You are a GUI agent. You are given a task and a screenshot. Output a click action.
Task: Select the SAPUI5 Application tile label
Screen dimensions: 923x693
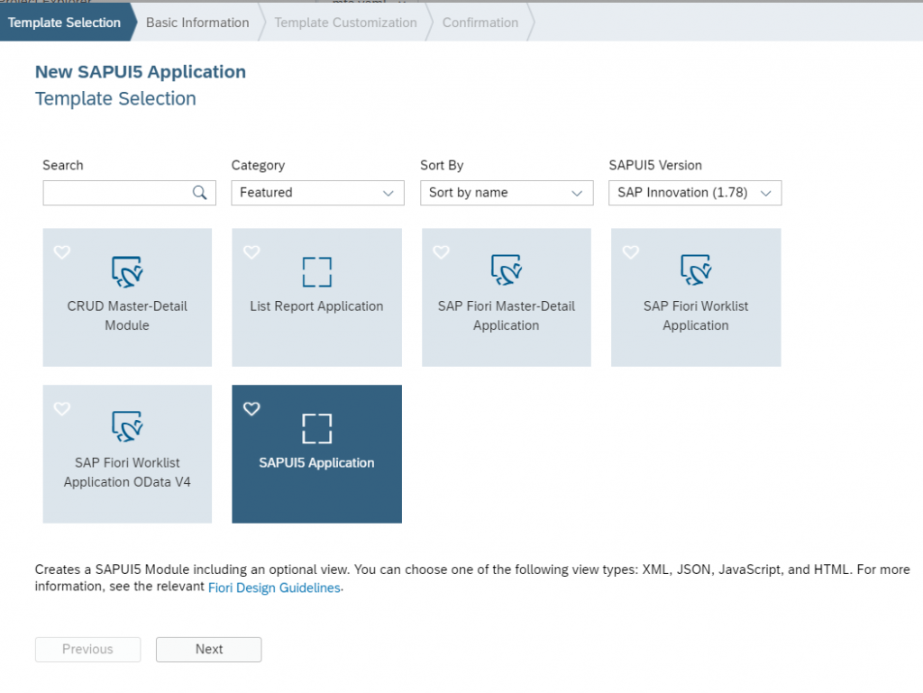click(x=316, y=462)
